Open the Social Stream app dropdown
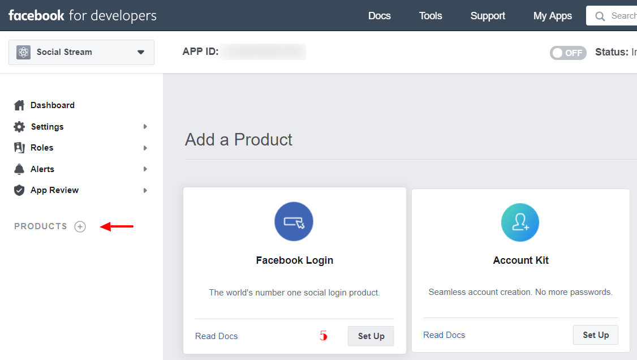The height and width of the screenshot is (360, 637). [81, 52]
